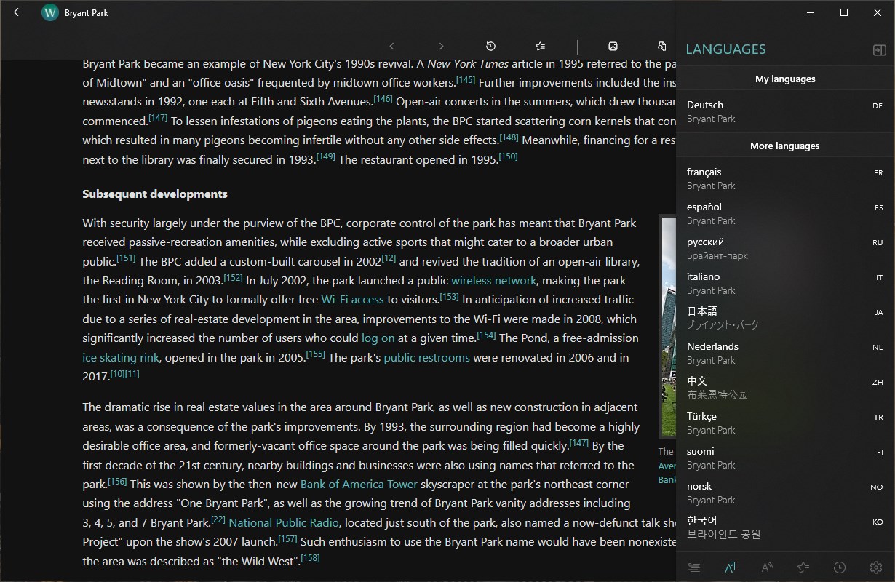Click citation reference [148]

pos(509,137)
